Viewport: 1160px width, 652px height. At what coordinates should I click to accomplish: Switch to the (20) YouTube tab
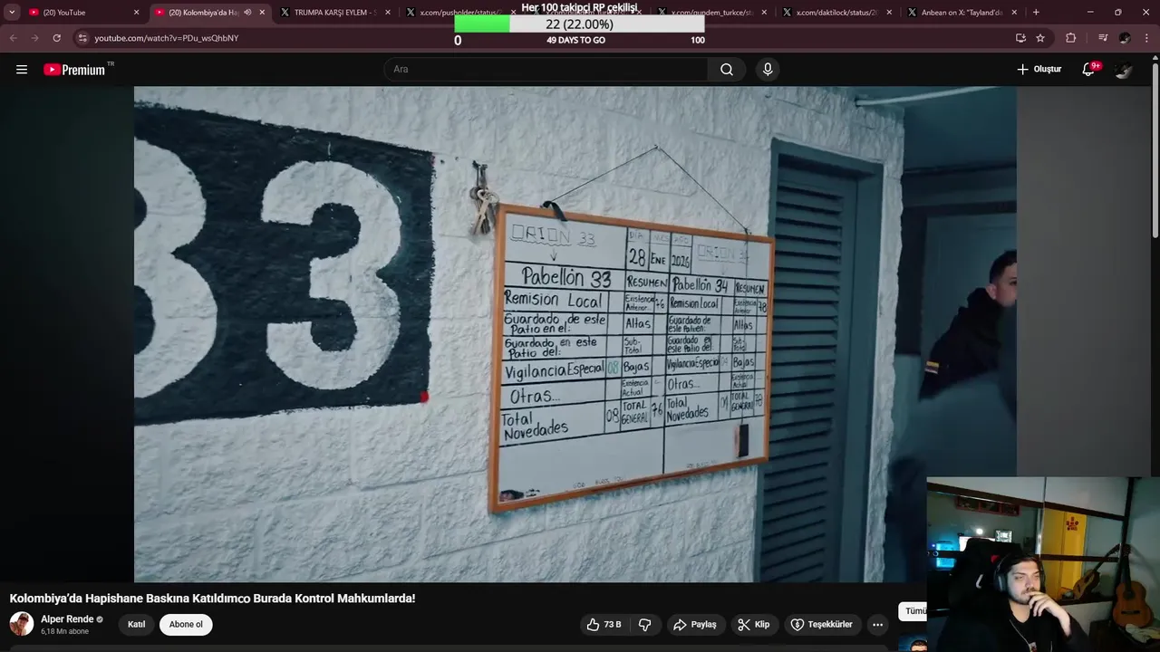tap(83, 13)
